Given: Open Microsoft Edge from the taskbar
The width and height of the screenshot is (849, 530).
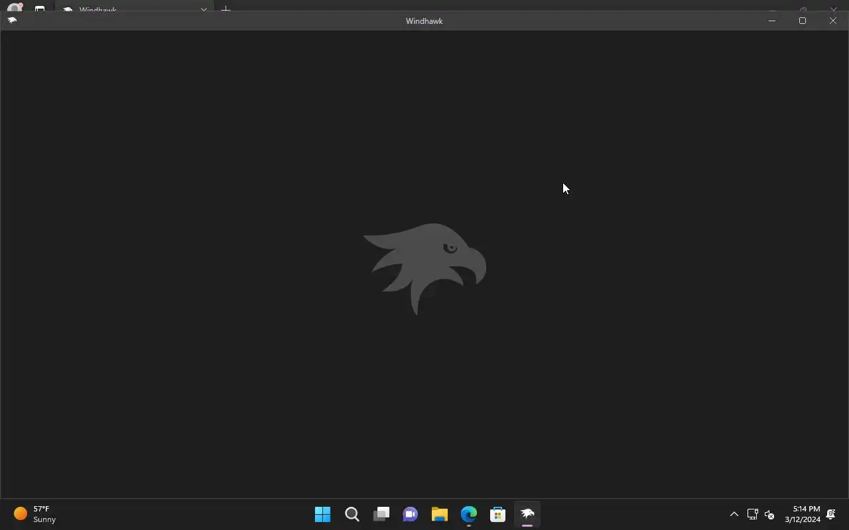Looking at the screenshot, I should (469, 514).
